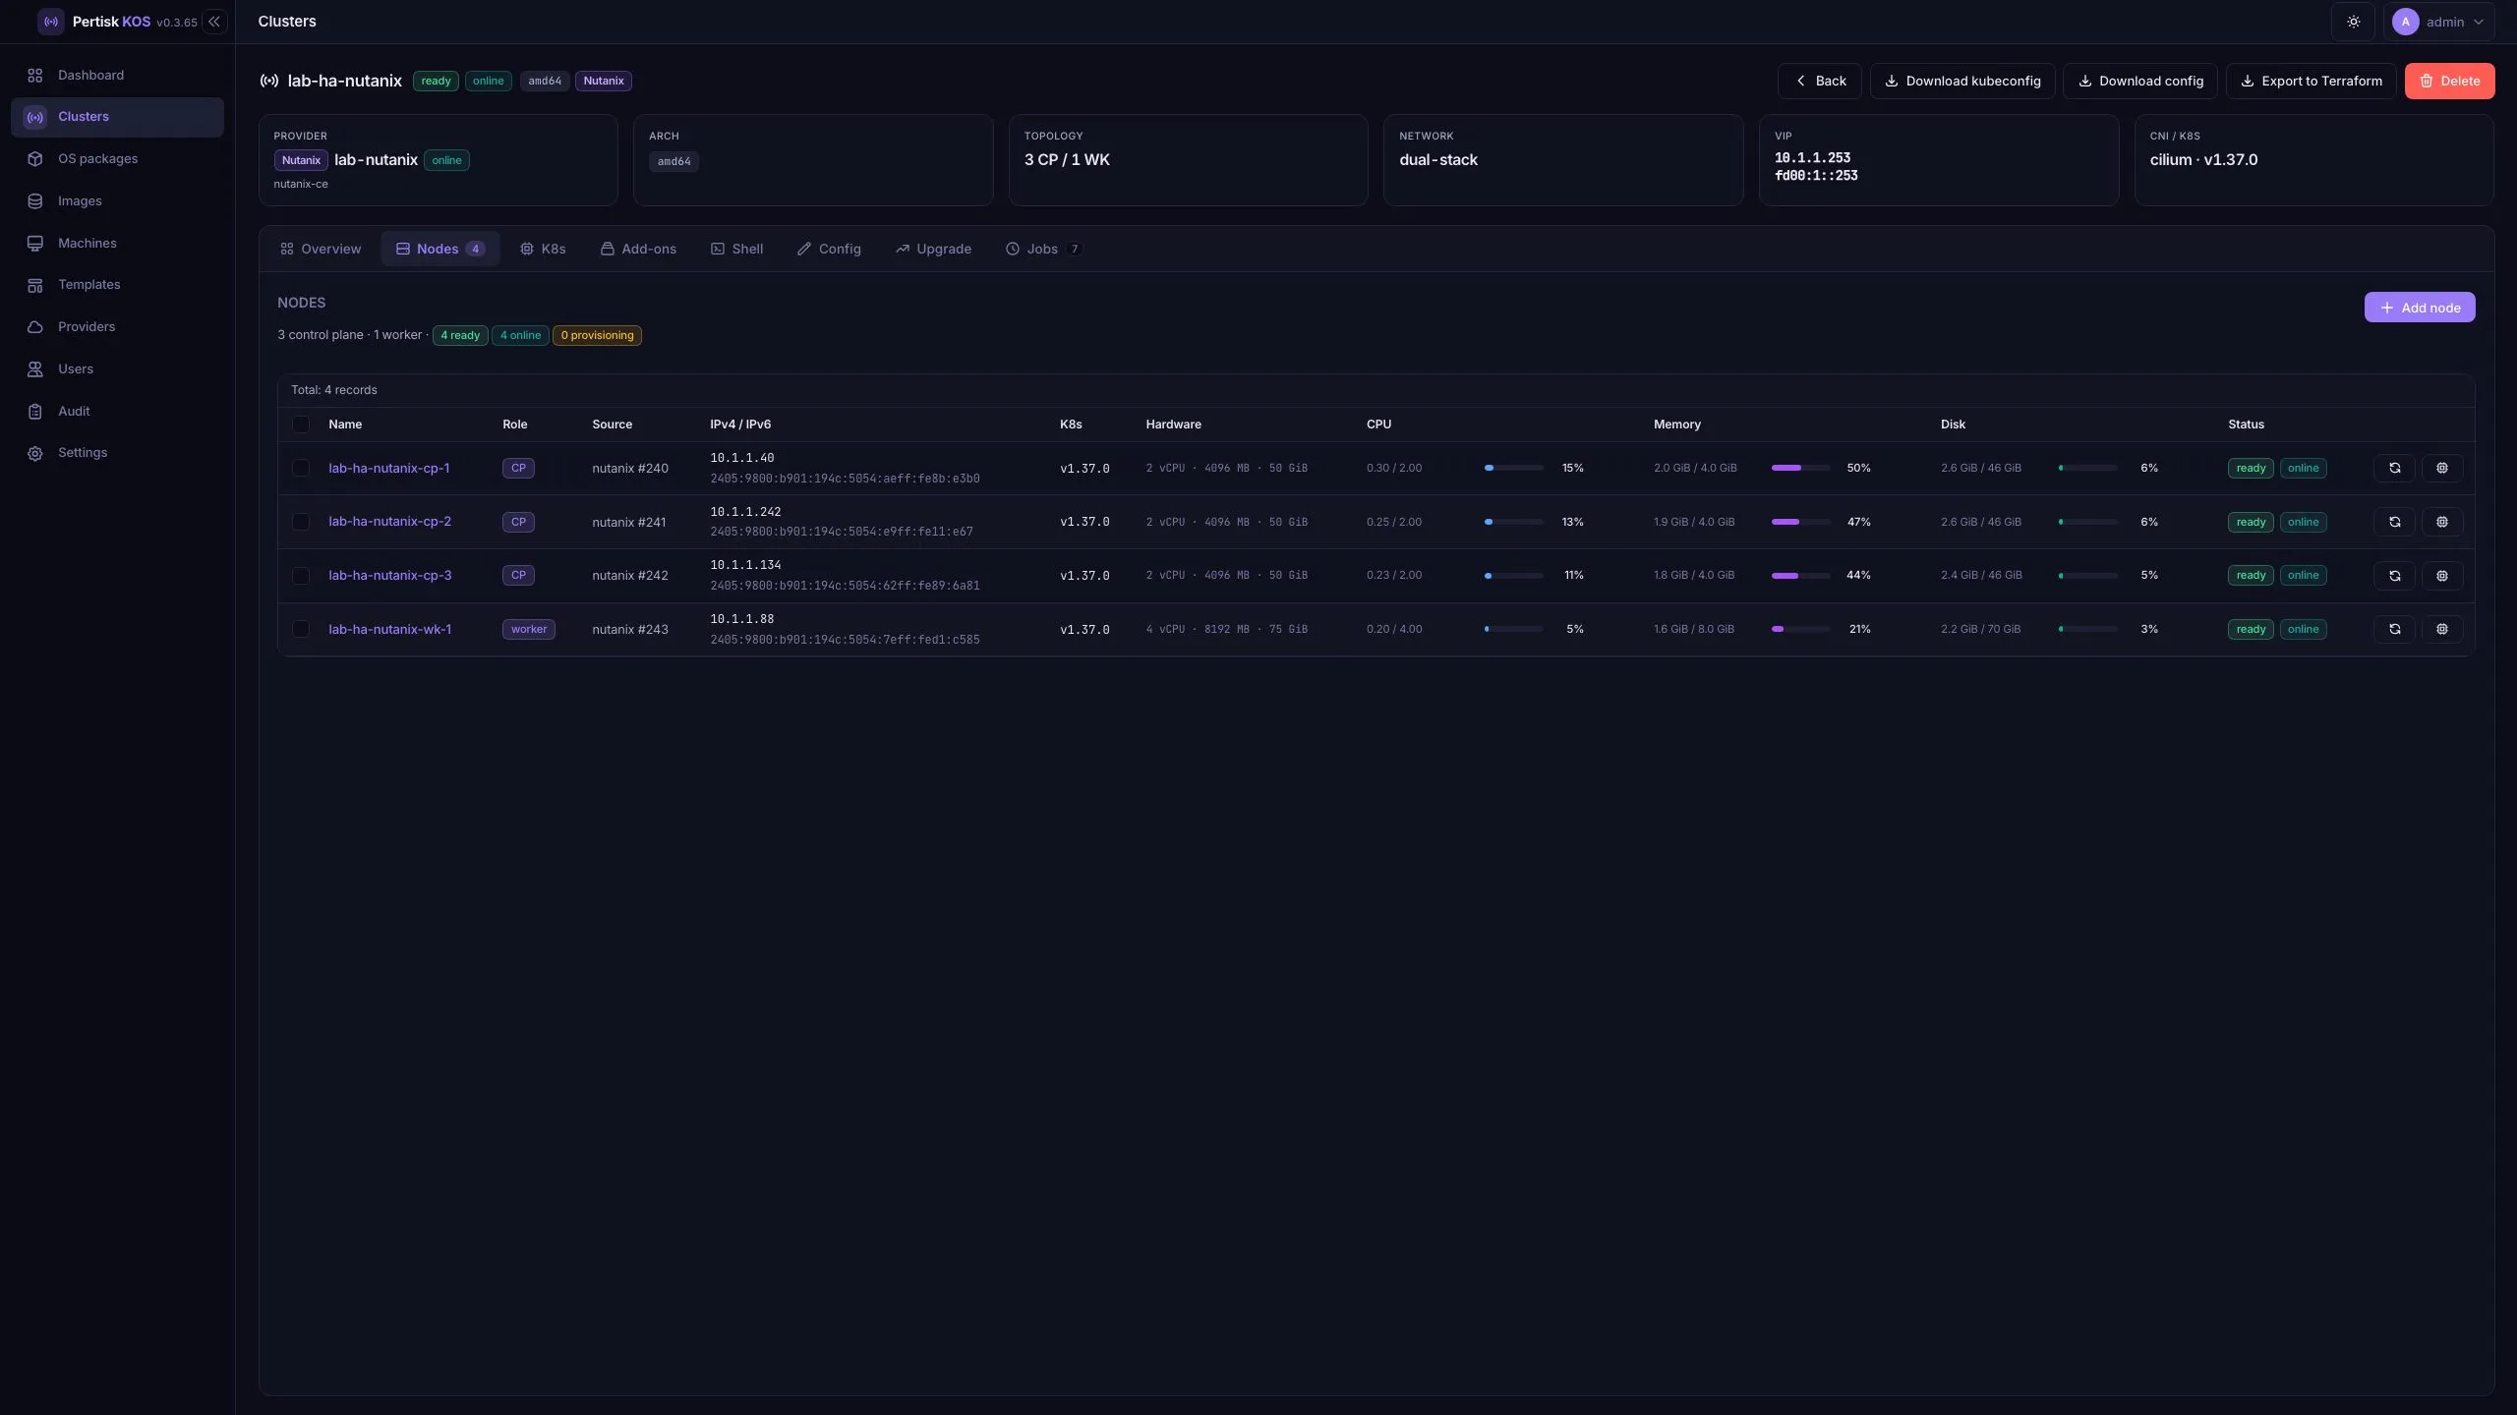Click the '4 ready' badge
Image resolution: width=2517 pixels, height=1415 pixels.
[x=460, y=335]
